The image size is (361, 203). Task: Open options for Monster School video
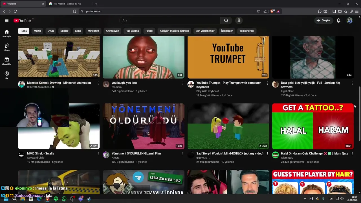tap(98, 83)
